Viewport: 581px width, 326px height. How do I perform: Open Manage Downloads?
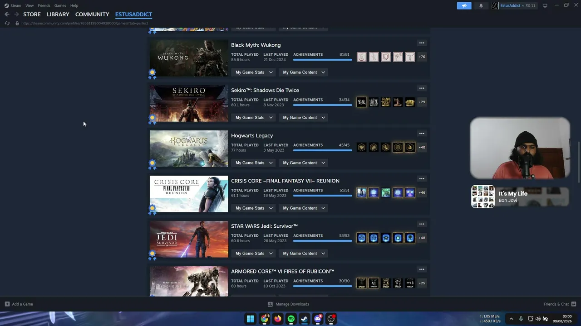point(288,304)
